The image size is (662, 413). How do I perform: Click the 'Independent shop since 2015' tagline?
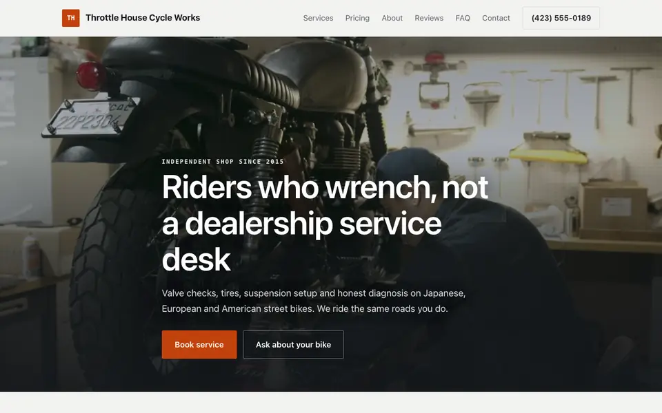[223, 161]
